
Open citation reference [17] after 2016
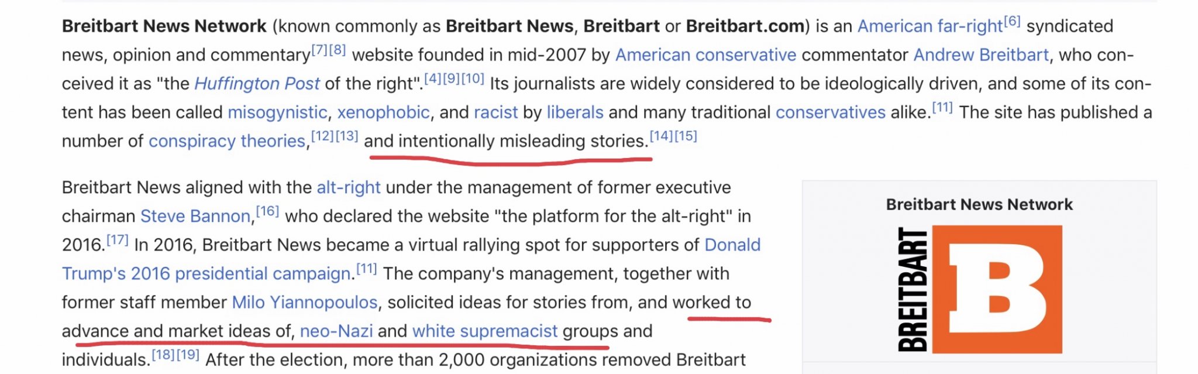[x=117, y=240]
